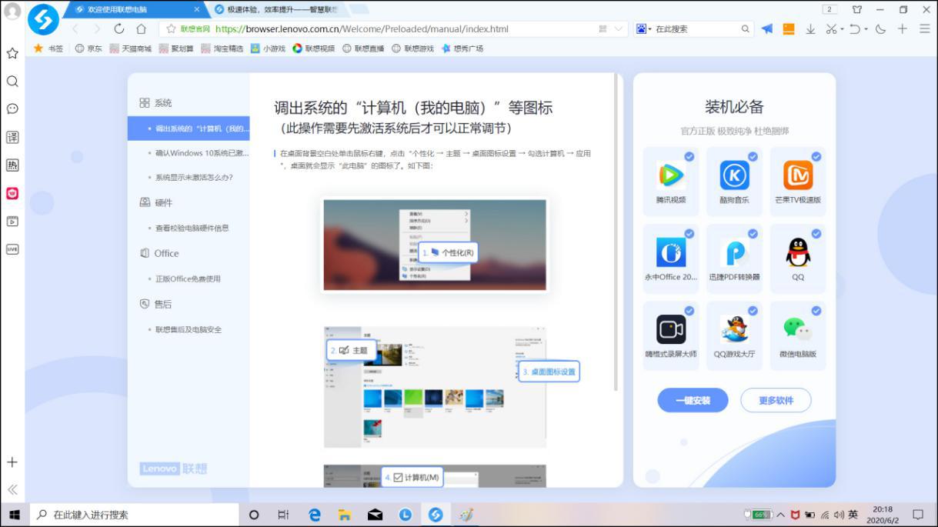Image resolution: width=938 pixels, height=527 pixels.
Task: Open the browser hamburger menu
Action: (x=923, y=30)
